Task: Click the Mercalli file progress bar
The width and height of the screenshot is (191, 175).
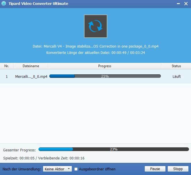Action: tap(105, 76)
